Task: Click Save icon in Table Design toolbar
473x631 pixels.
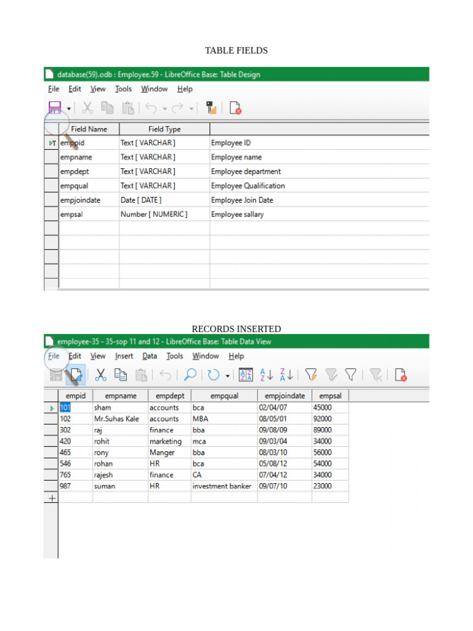Action: tap(55, 108)
